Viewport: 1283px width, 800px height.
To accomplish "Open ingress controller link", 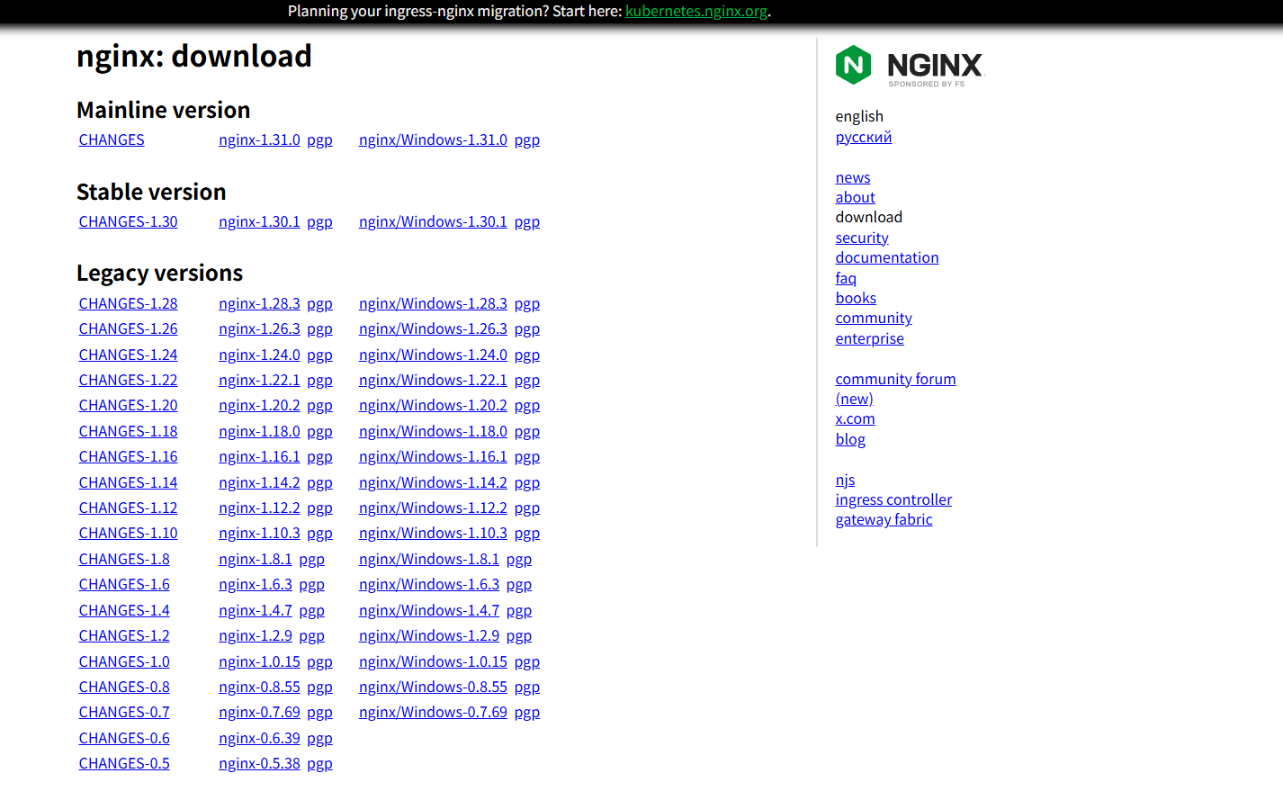I will [893, 499].
